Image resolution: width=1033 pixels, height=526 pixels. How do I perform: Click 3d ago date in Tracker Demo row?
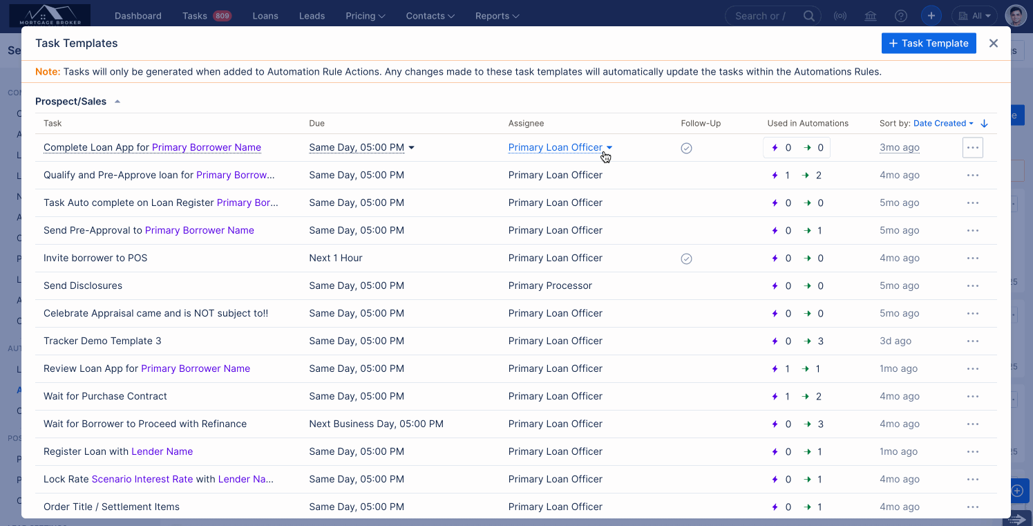(x=895, y=341)
